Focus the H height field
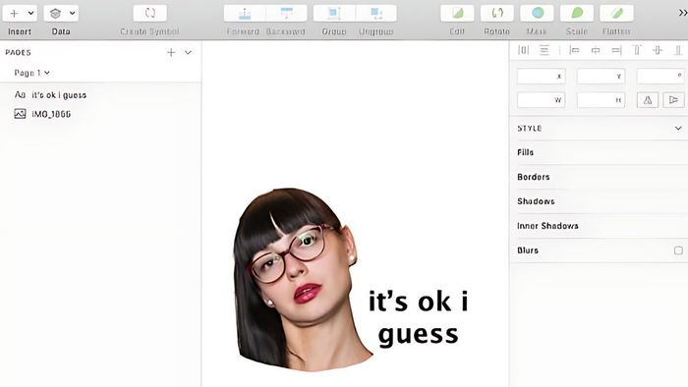Viewport: 688px width, 387px height. [601, 100]
